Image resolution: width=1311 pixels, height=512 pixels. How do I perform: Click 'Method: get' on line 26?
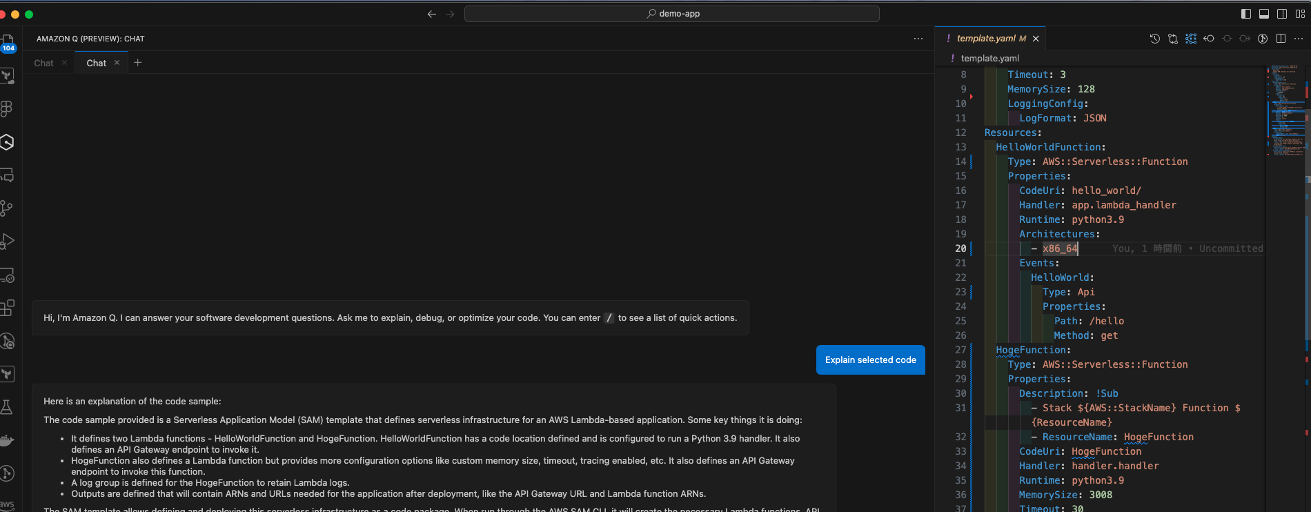pyautogui.click(x=1086, y=335)
